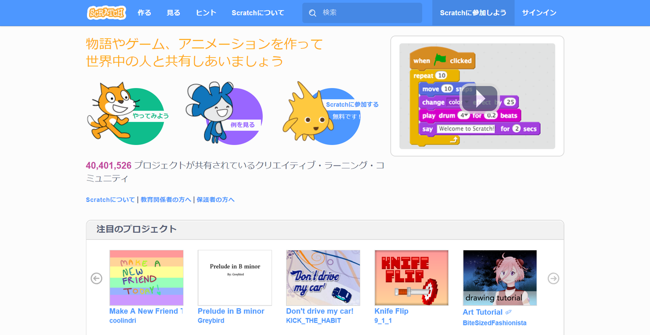The width and height of the screenshot is (650, 335).
Task: Click the 注目のプロジェクト heading
Action: (x=137, y=229)
